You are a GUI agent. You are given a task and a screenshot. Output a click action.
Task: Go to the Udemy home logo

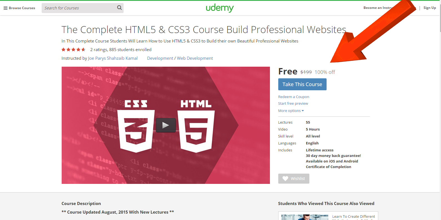point(220,8)
